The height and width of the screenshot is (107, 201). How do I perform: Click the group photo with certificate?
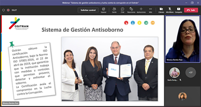(x=110, y=69)
